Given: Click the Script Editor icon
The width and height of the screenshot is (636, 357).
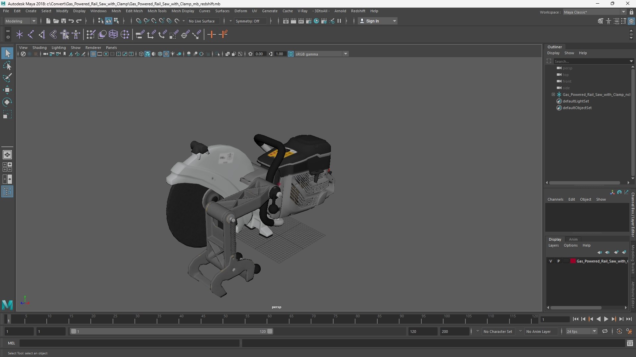Looking at the screenshot, I should coord(630,343).
